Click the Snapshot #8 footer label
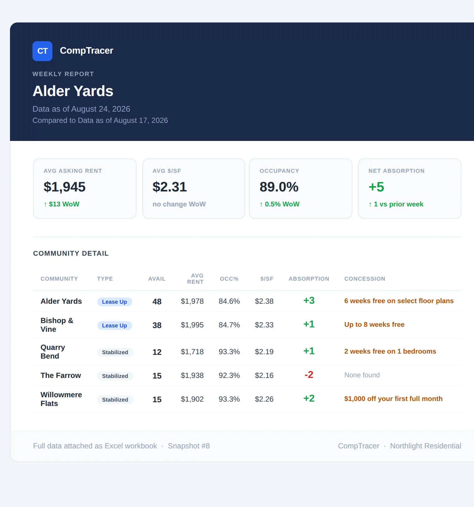Image resolution: width=474 pixels, height=507 pixels. coord(189,446)
